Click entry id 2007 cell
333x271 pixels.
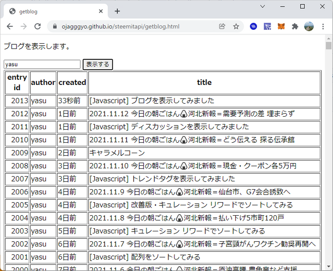(x=17, y=179)
